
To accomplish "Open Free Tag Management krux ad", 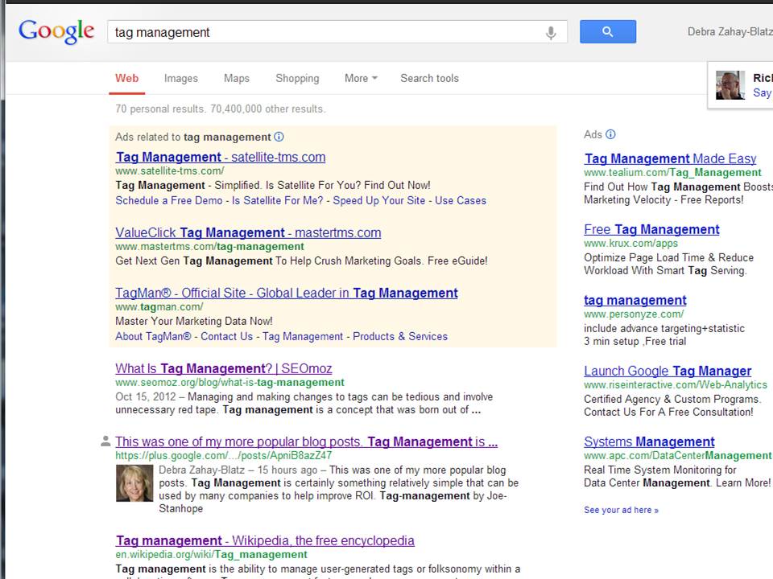I will pyautogui.click(x=651, y=229).
